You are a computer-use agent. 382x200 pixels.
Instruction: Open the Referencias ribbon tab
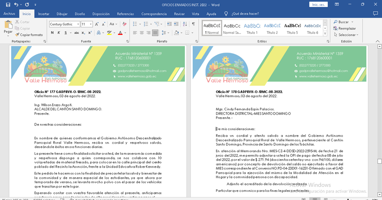click(125, 14)
